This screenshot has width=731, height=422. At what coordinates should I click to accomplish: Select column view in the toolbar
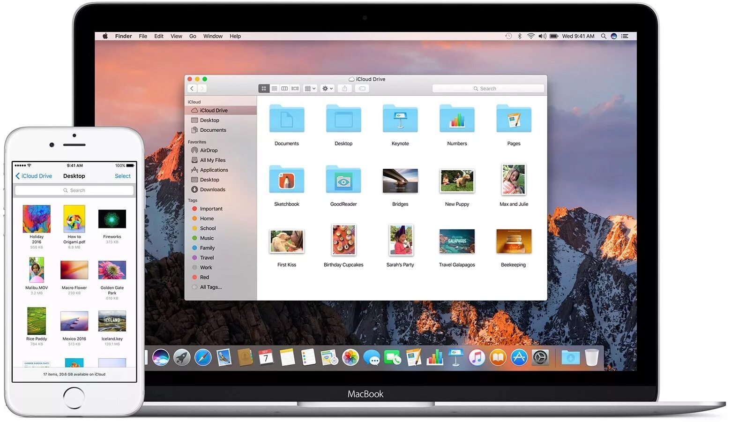click(284, 89)
